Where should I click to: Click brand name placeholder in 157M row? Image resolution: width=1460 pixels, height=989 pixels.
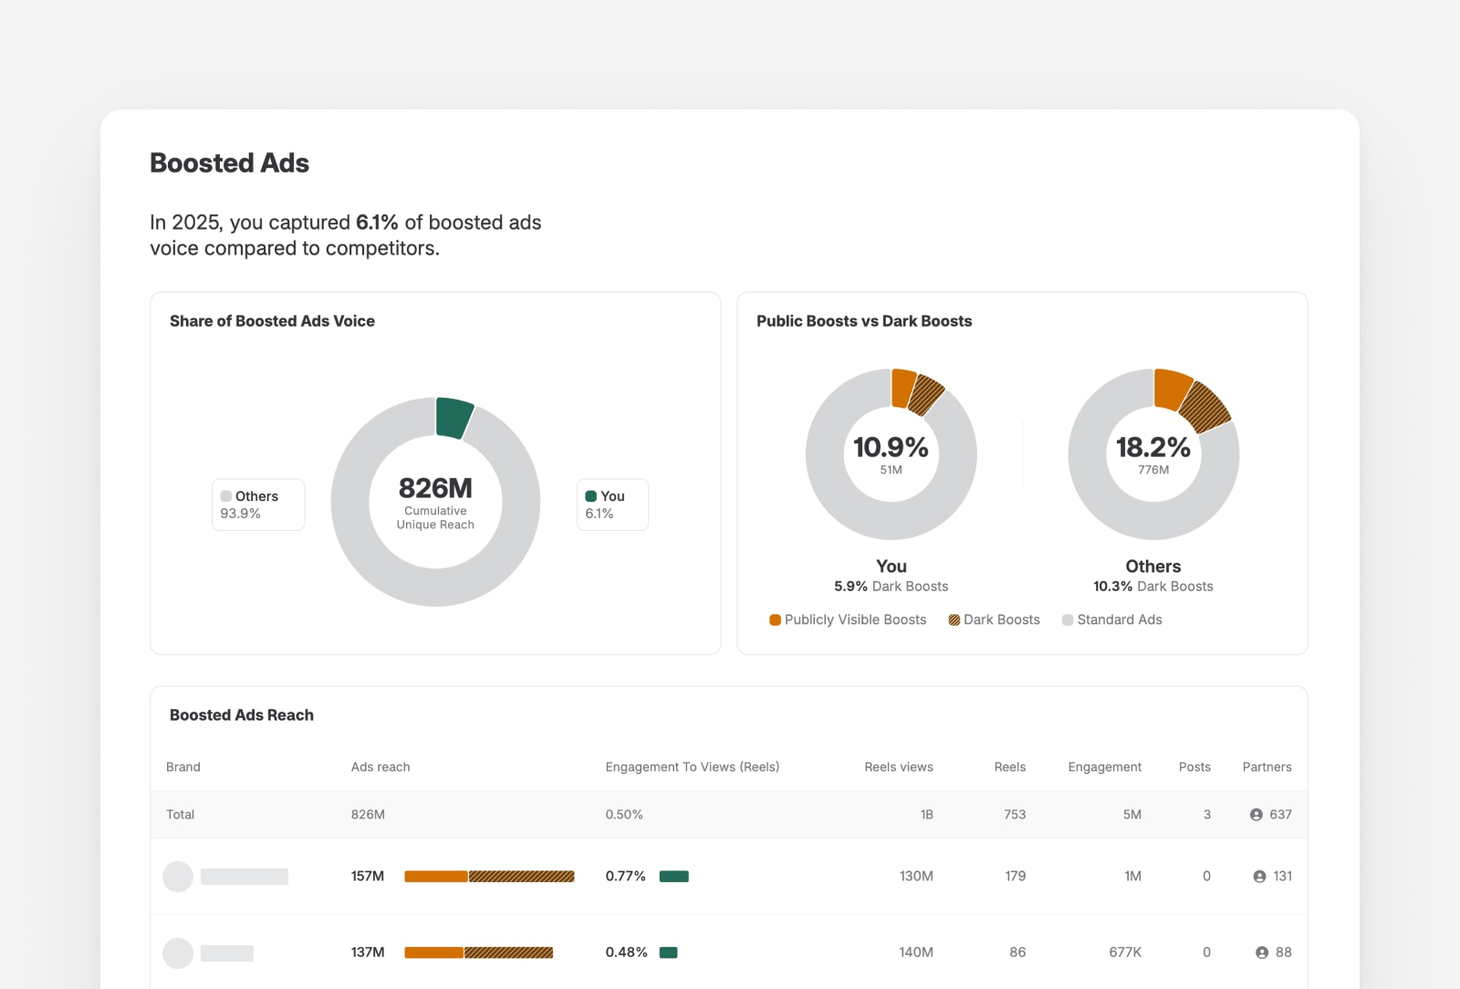[x=245, y=877]
